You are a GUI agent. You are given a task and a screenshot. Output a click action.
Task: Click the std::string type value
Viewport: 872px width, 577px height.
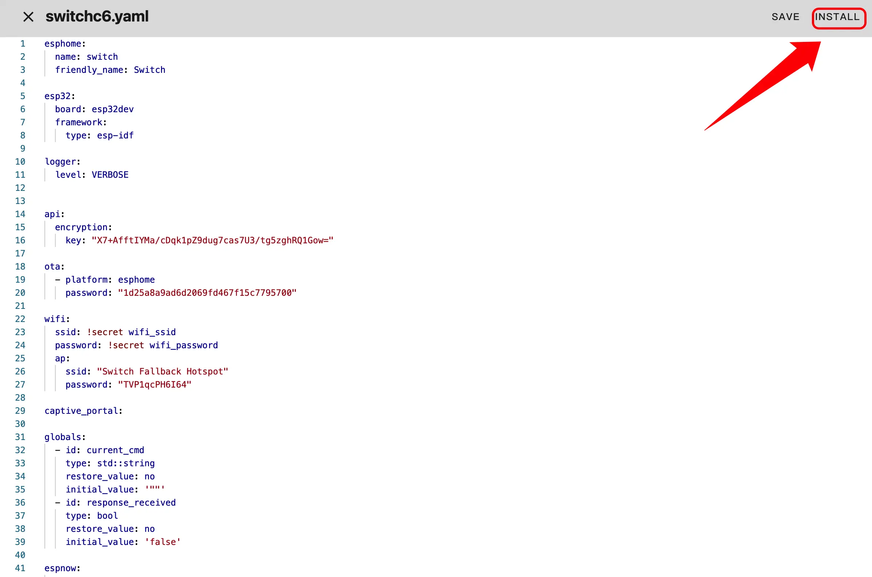point(126,464)
